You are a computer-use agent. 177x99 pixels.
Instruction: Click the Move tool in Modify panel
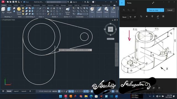[x=54, y=9]
